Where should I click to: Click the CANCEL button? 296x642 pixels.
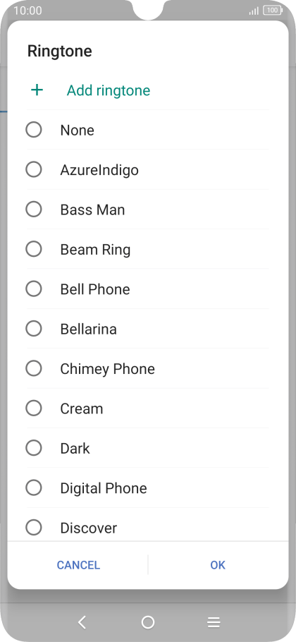[78, 565]
